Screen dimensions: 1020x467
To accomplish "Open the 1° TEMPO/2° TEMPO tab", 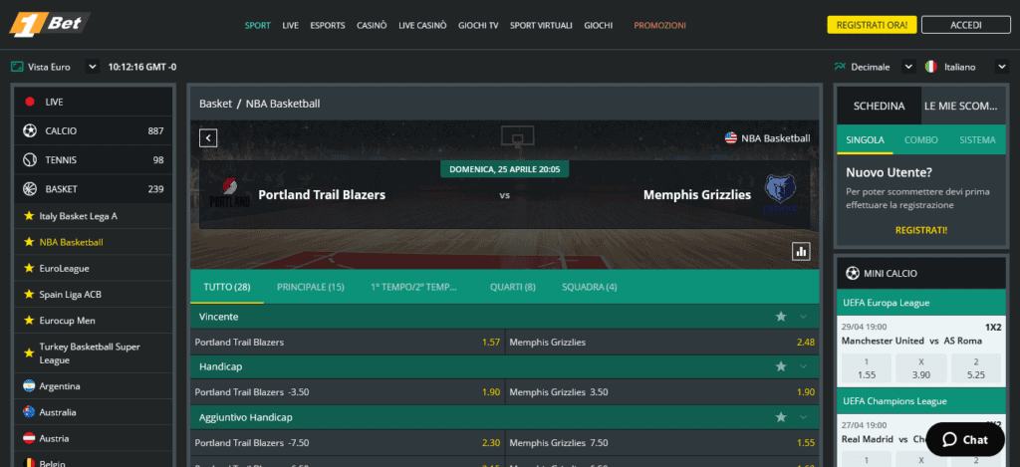I will coord(414,287).
